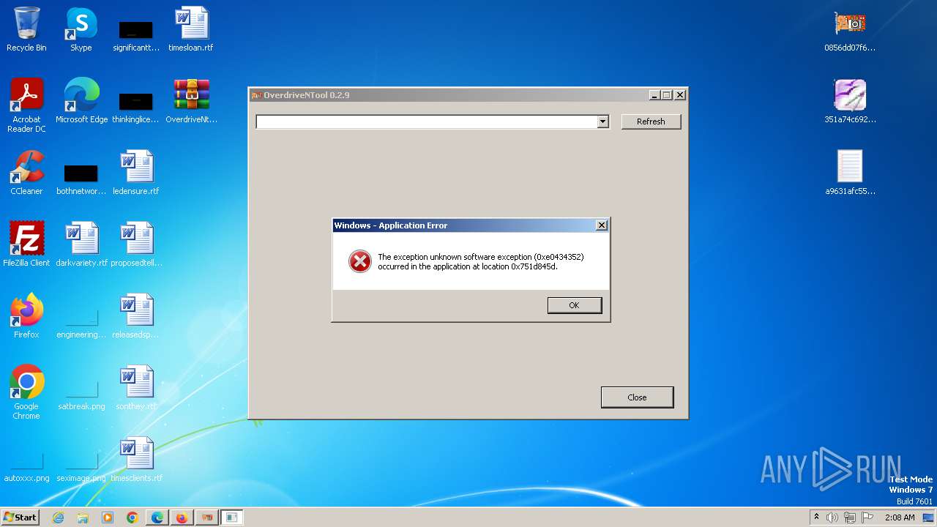Switch to OverdriveNTool taskbar button

click(x=207, y=517)
